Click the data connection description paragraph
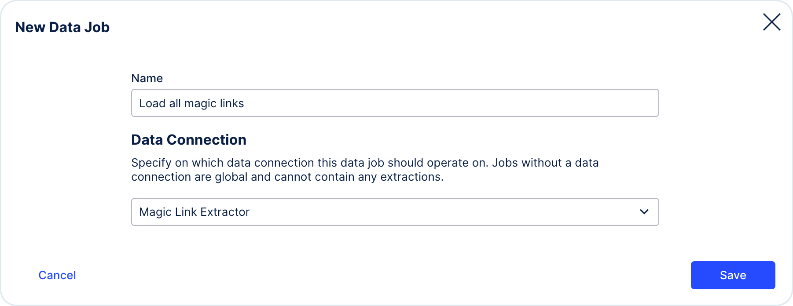Screen dimensions: 793x306 click(x=365, y=170)
